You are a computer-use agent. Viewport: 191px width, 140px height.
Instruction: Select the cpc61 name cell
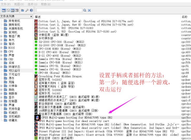pyautogui.click(x=185, y=69)
